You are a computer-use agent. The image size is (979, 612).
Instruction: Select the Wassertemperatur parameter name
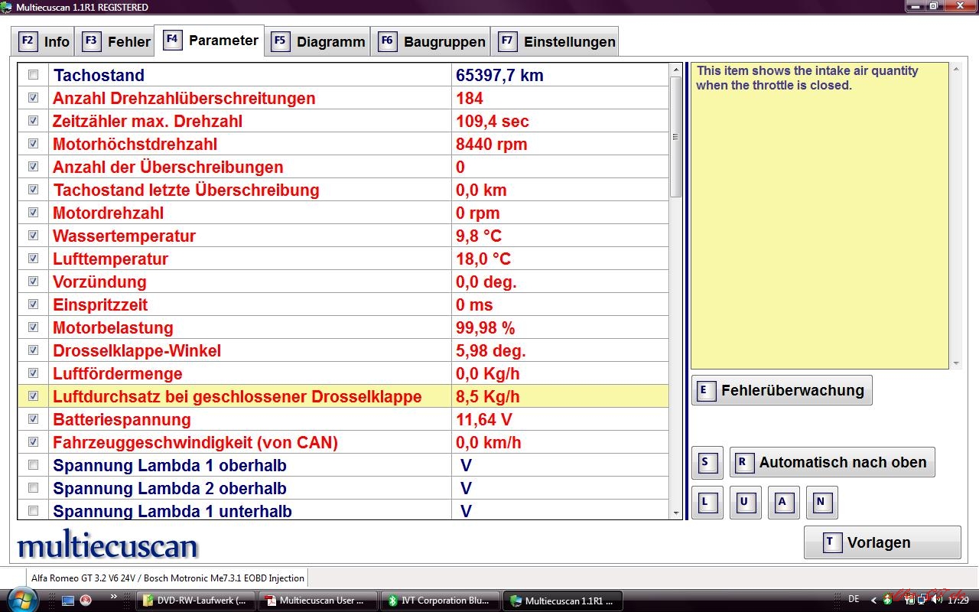tap(124, 236)
